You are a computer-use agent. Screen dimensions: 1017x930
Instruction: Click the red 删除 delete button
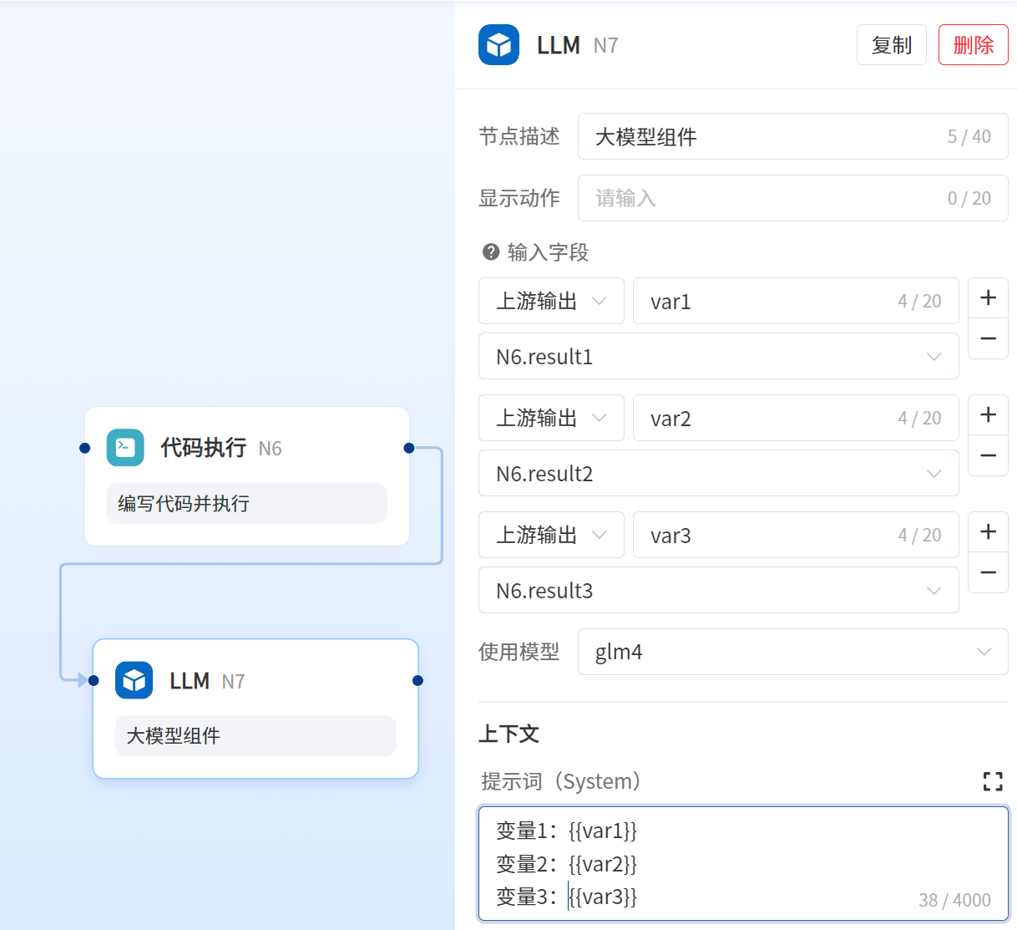coord(973,45)
